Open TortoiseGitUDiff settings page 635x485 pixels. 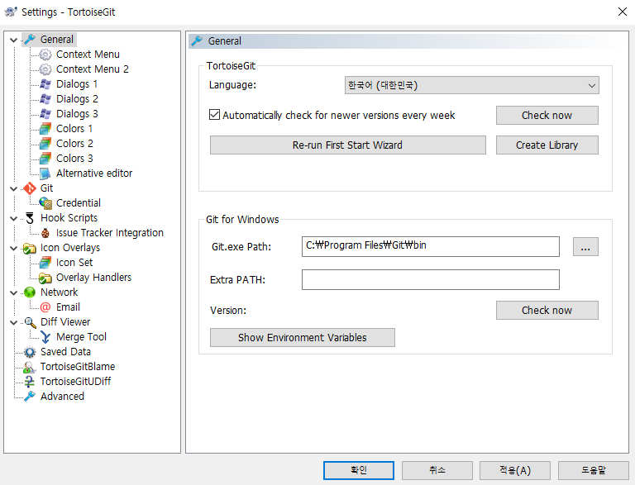pyautogui.click(x=75, y=382)
